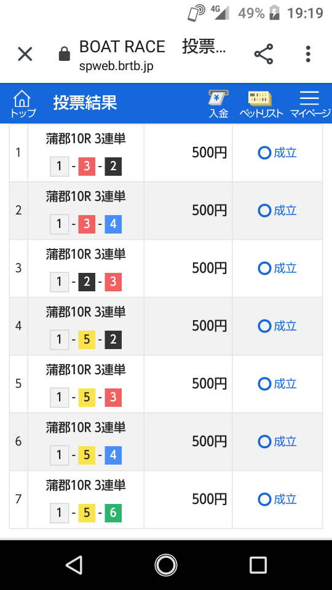The height and width of the screenshot is (590, 332).
Task: Open the three-dot browser overflow menu
Action: (x=308, y=54)
